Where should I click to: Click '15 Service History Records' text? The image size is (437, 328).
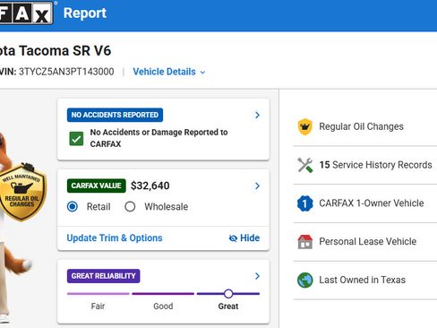coord(375,165)
